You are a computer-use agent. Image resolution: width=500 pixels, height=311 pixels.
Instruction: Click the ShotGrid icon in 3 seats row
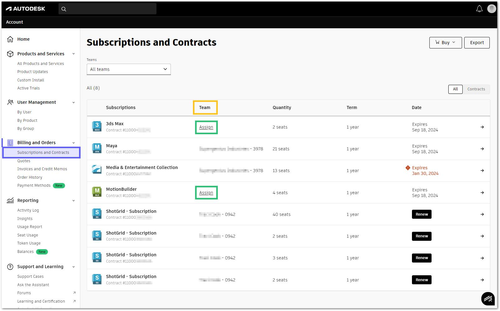click(x=97, y=257)
